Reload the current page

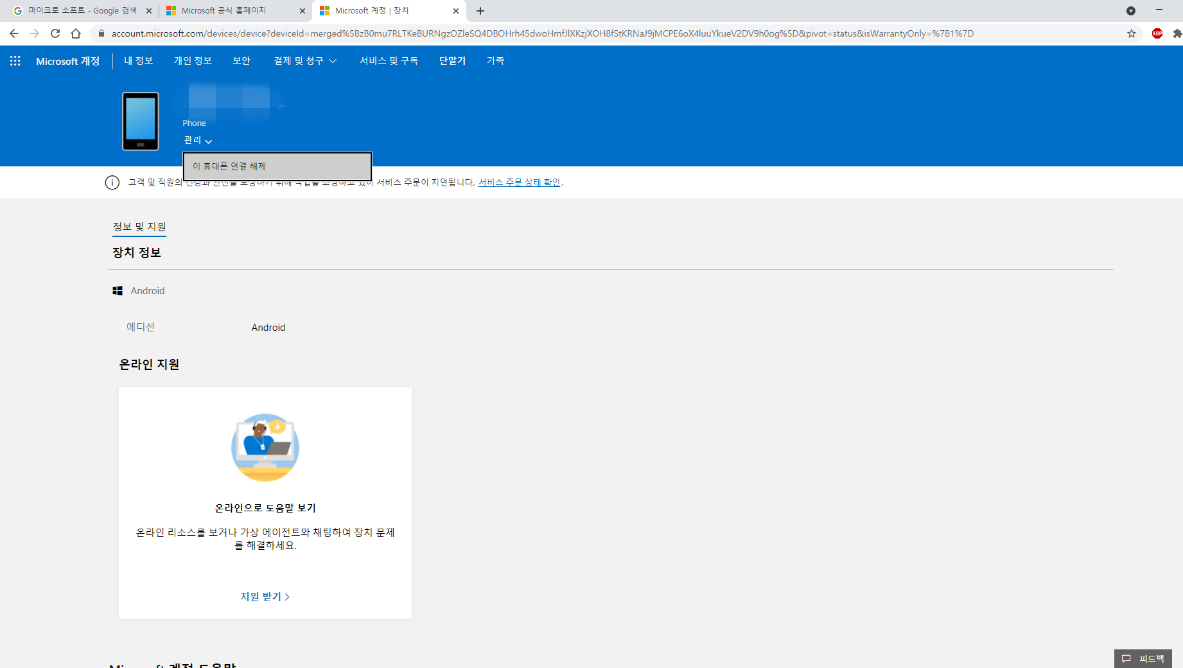55,33
